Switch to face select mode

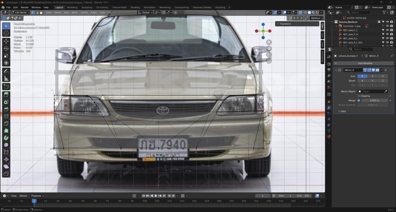point(41,12)
